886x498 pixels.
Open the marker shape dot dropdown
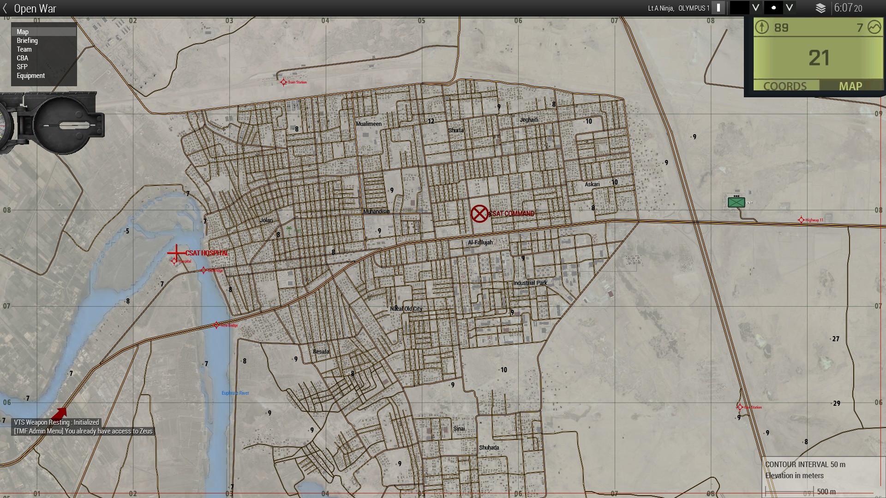tap(779, 8)
